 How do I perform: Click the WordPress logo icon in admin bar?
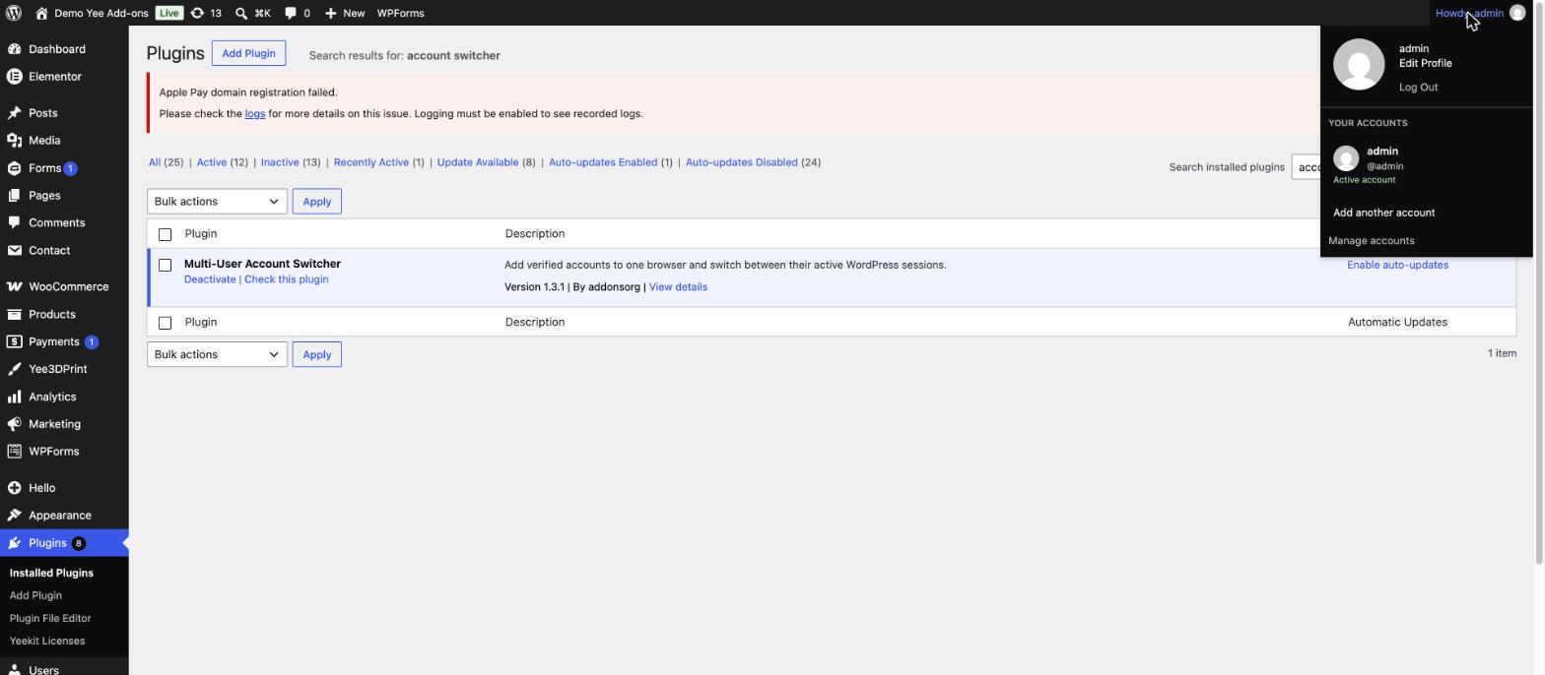click(x=14, y=13)
